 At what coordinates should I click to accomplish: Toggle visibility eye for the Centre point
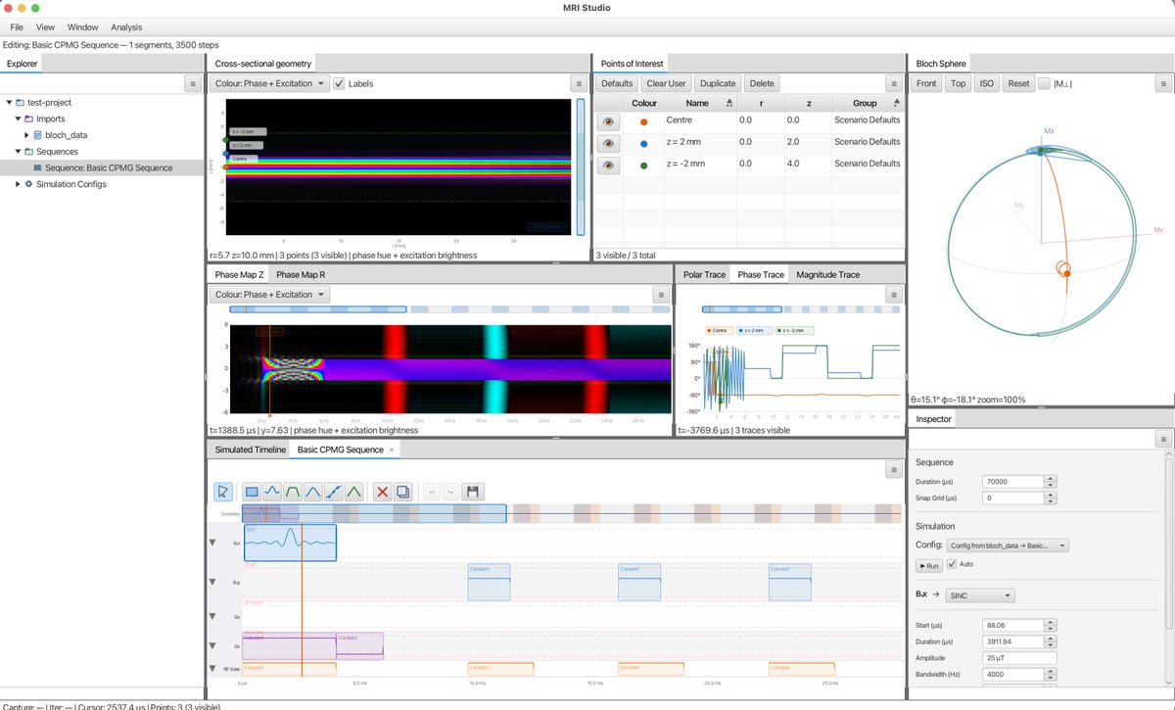point(608,121)
